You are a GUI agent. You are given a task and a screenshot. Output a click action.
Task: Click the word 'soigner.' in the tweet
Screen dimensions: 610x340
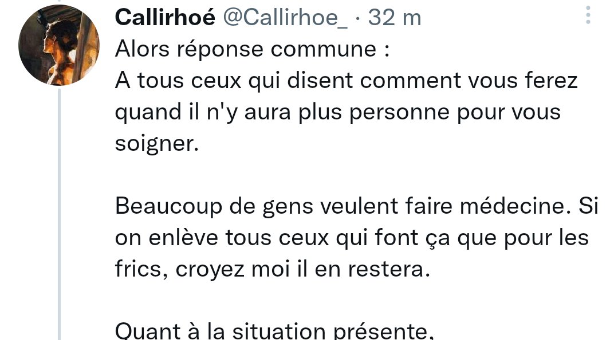point(157,145)
